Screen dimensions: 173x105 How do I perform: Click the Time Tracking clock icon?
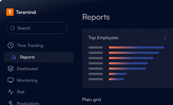(10, 45)
